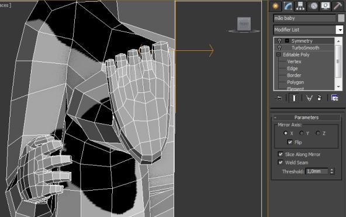Open the Hierarchy panel tab
346x217 pixels.
(300, 6)
